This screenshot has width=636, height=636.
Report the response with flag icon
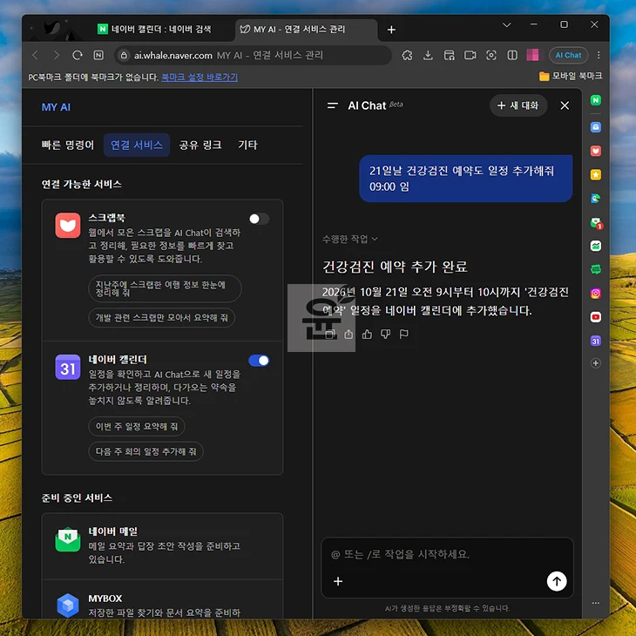(x=404, y=335)
